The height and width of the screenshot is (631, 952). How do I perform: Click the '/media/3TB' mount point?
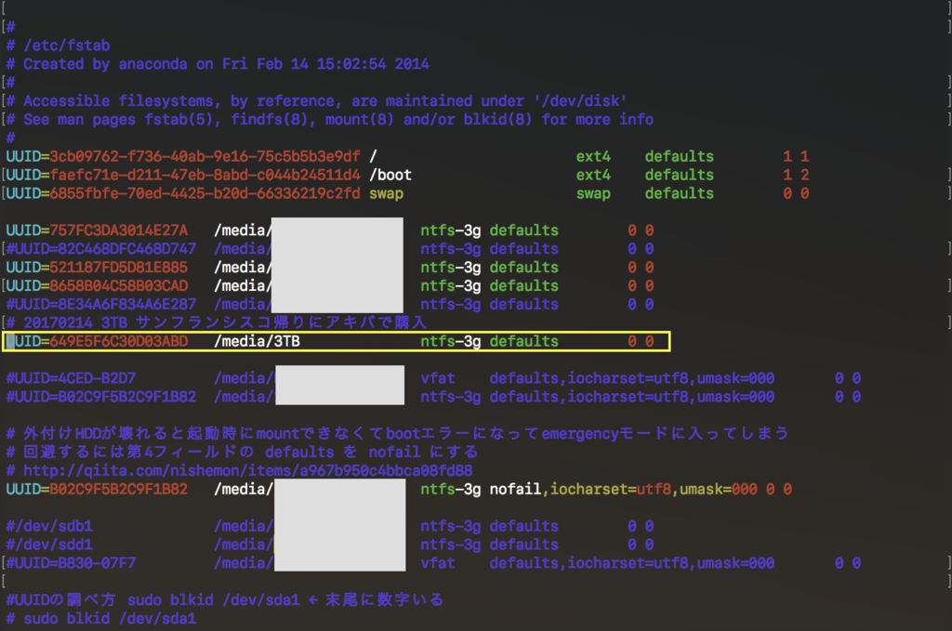coord(257,342)
